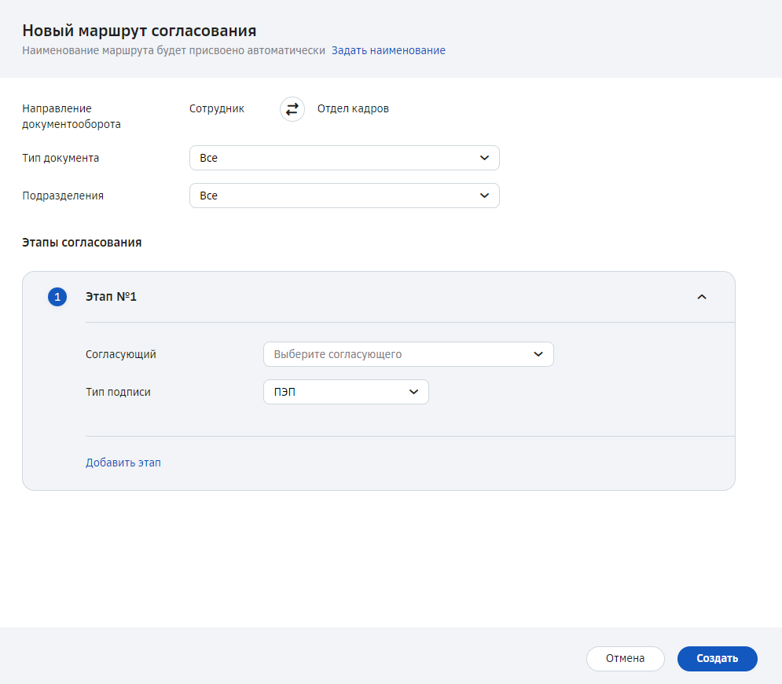
Task: Click the Тип подписи field label
Action: [118, 392]
